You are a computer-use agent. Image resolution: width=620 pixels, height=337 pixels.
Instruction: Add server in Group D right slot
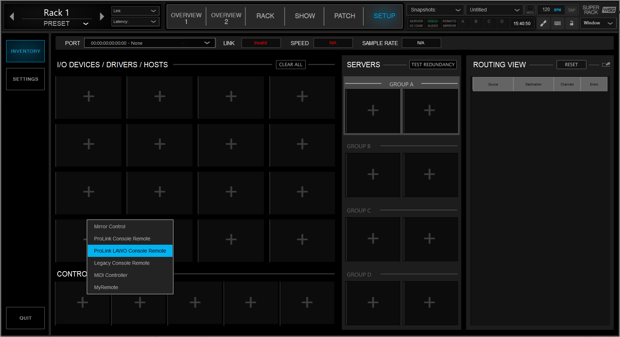(430, 303)
